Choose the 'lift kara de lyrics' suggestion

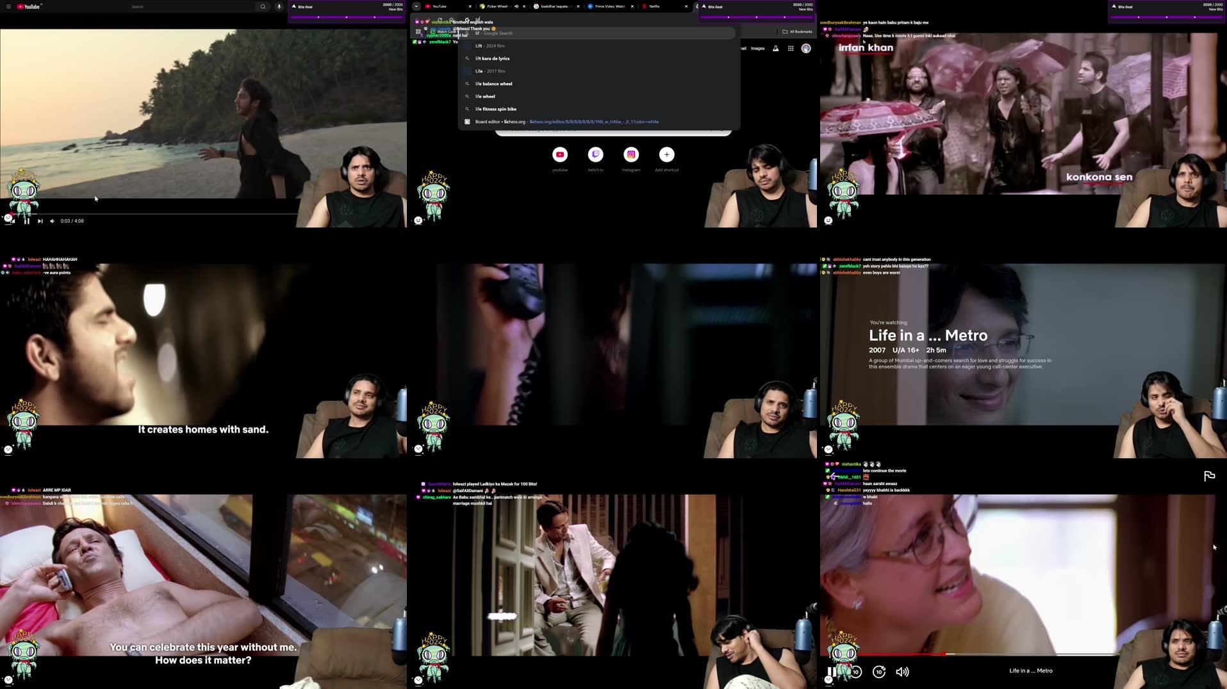599,58
